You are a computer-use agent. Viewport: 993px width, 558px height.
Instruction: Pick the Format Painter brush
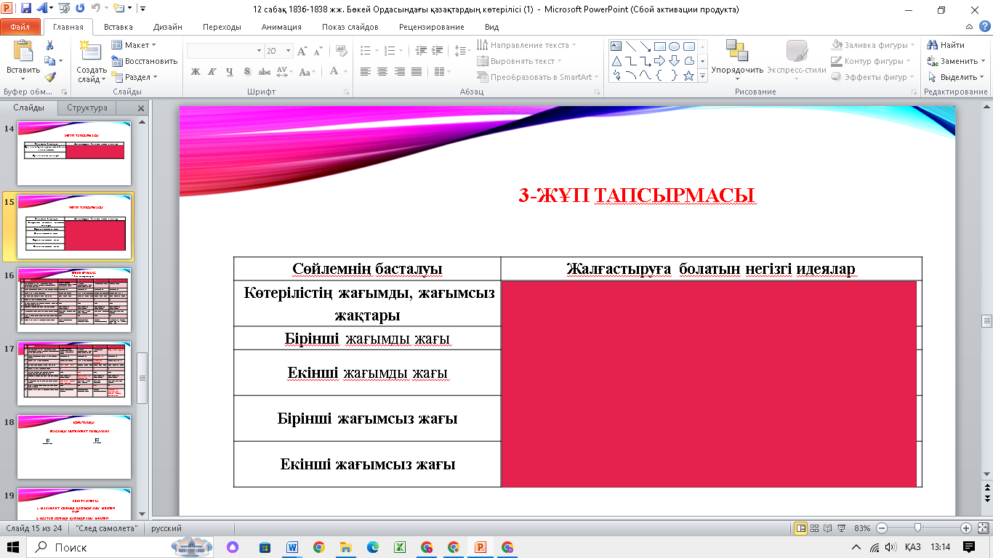pos(49,77)
